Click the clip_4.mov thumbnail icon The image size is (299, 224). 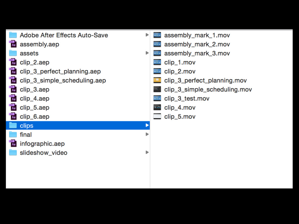click(157, 108)
